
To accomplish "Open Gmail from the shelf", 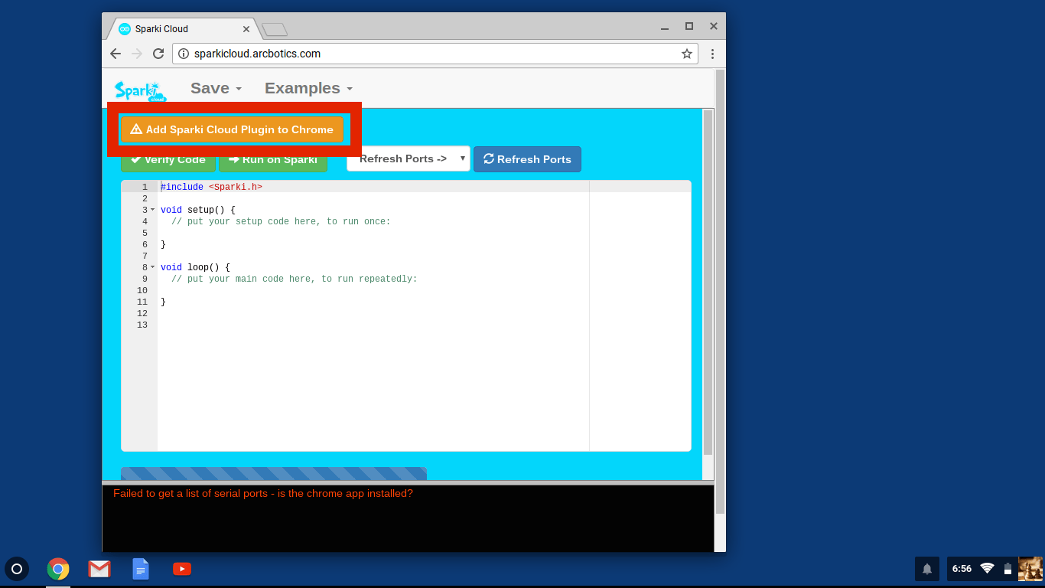I will click(x=99, y=569).
